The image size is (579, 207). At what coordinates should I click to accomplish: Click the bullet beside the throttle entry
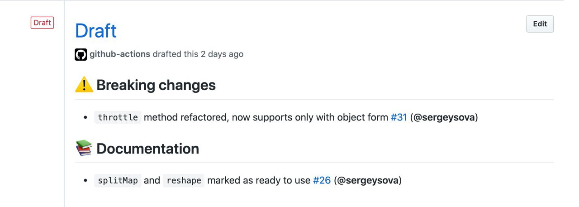85,118
